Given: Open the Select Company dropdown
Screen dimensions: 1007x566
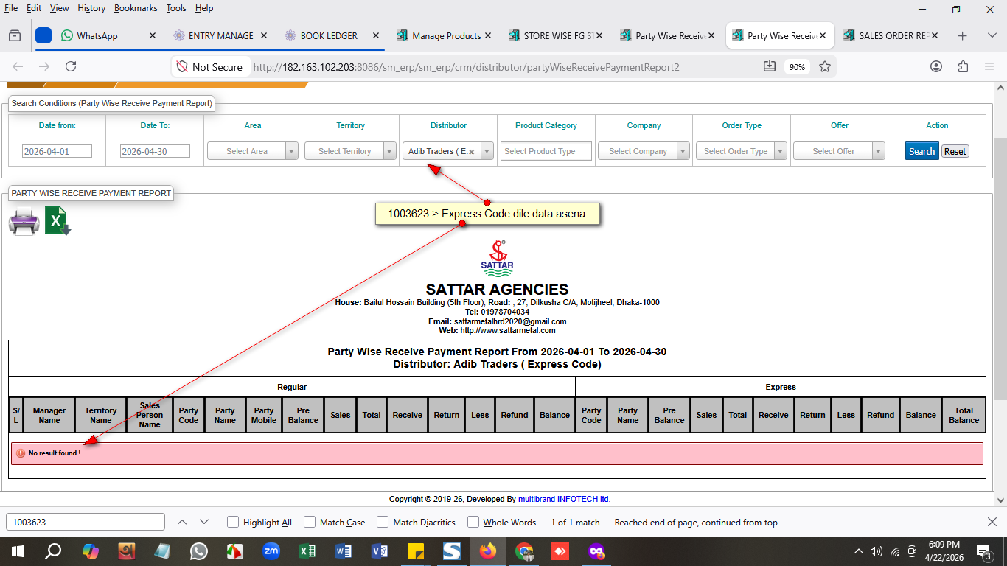Looking at the screenshot, I should point(644,151).
